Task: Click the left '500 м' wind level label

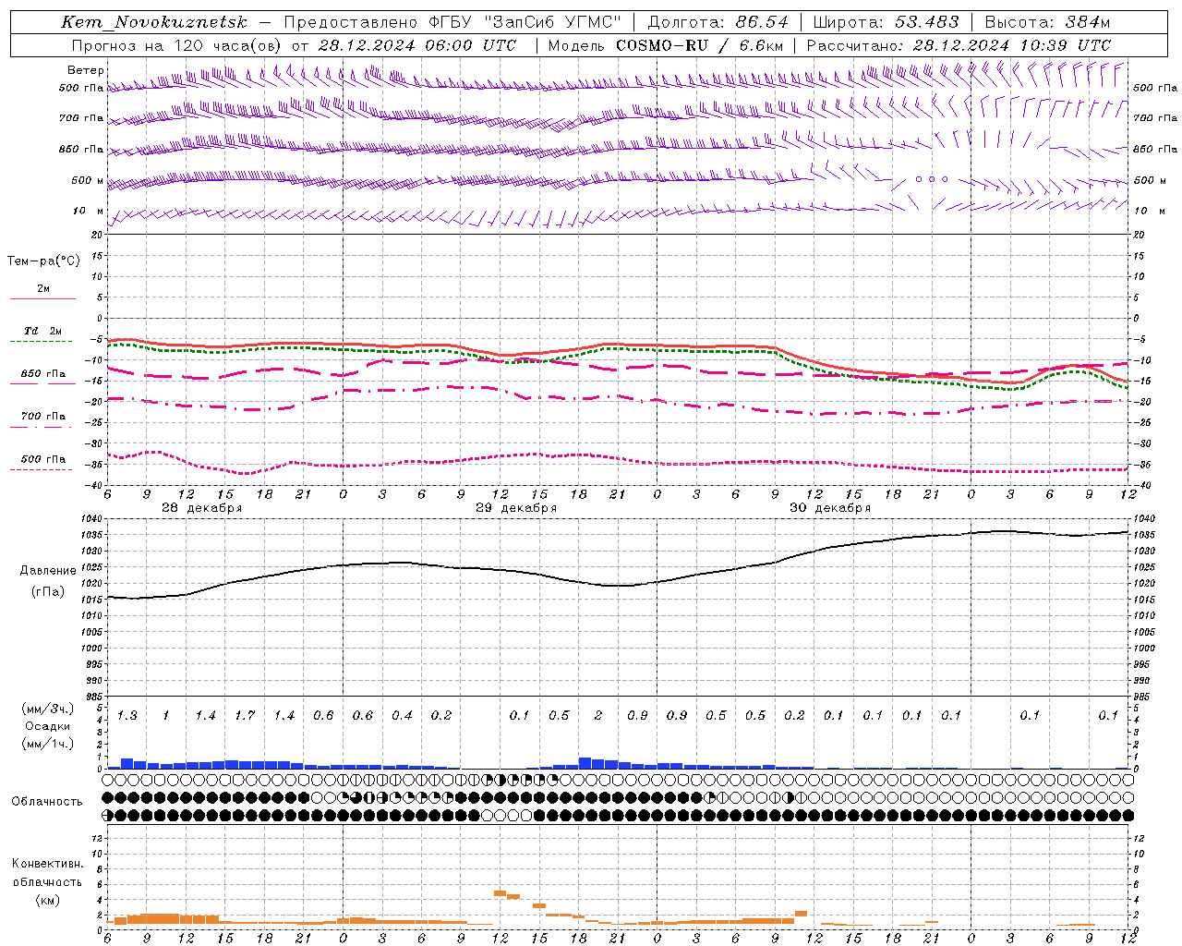Action: coord(88,181)
